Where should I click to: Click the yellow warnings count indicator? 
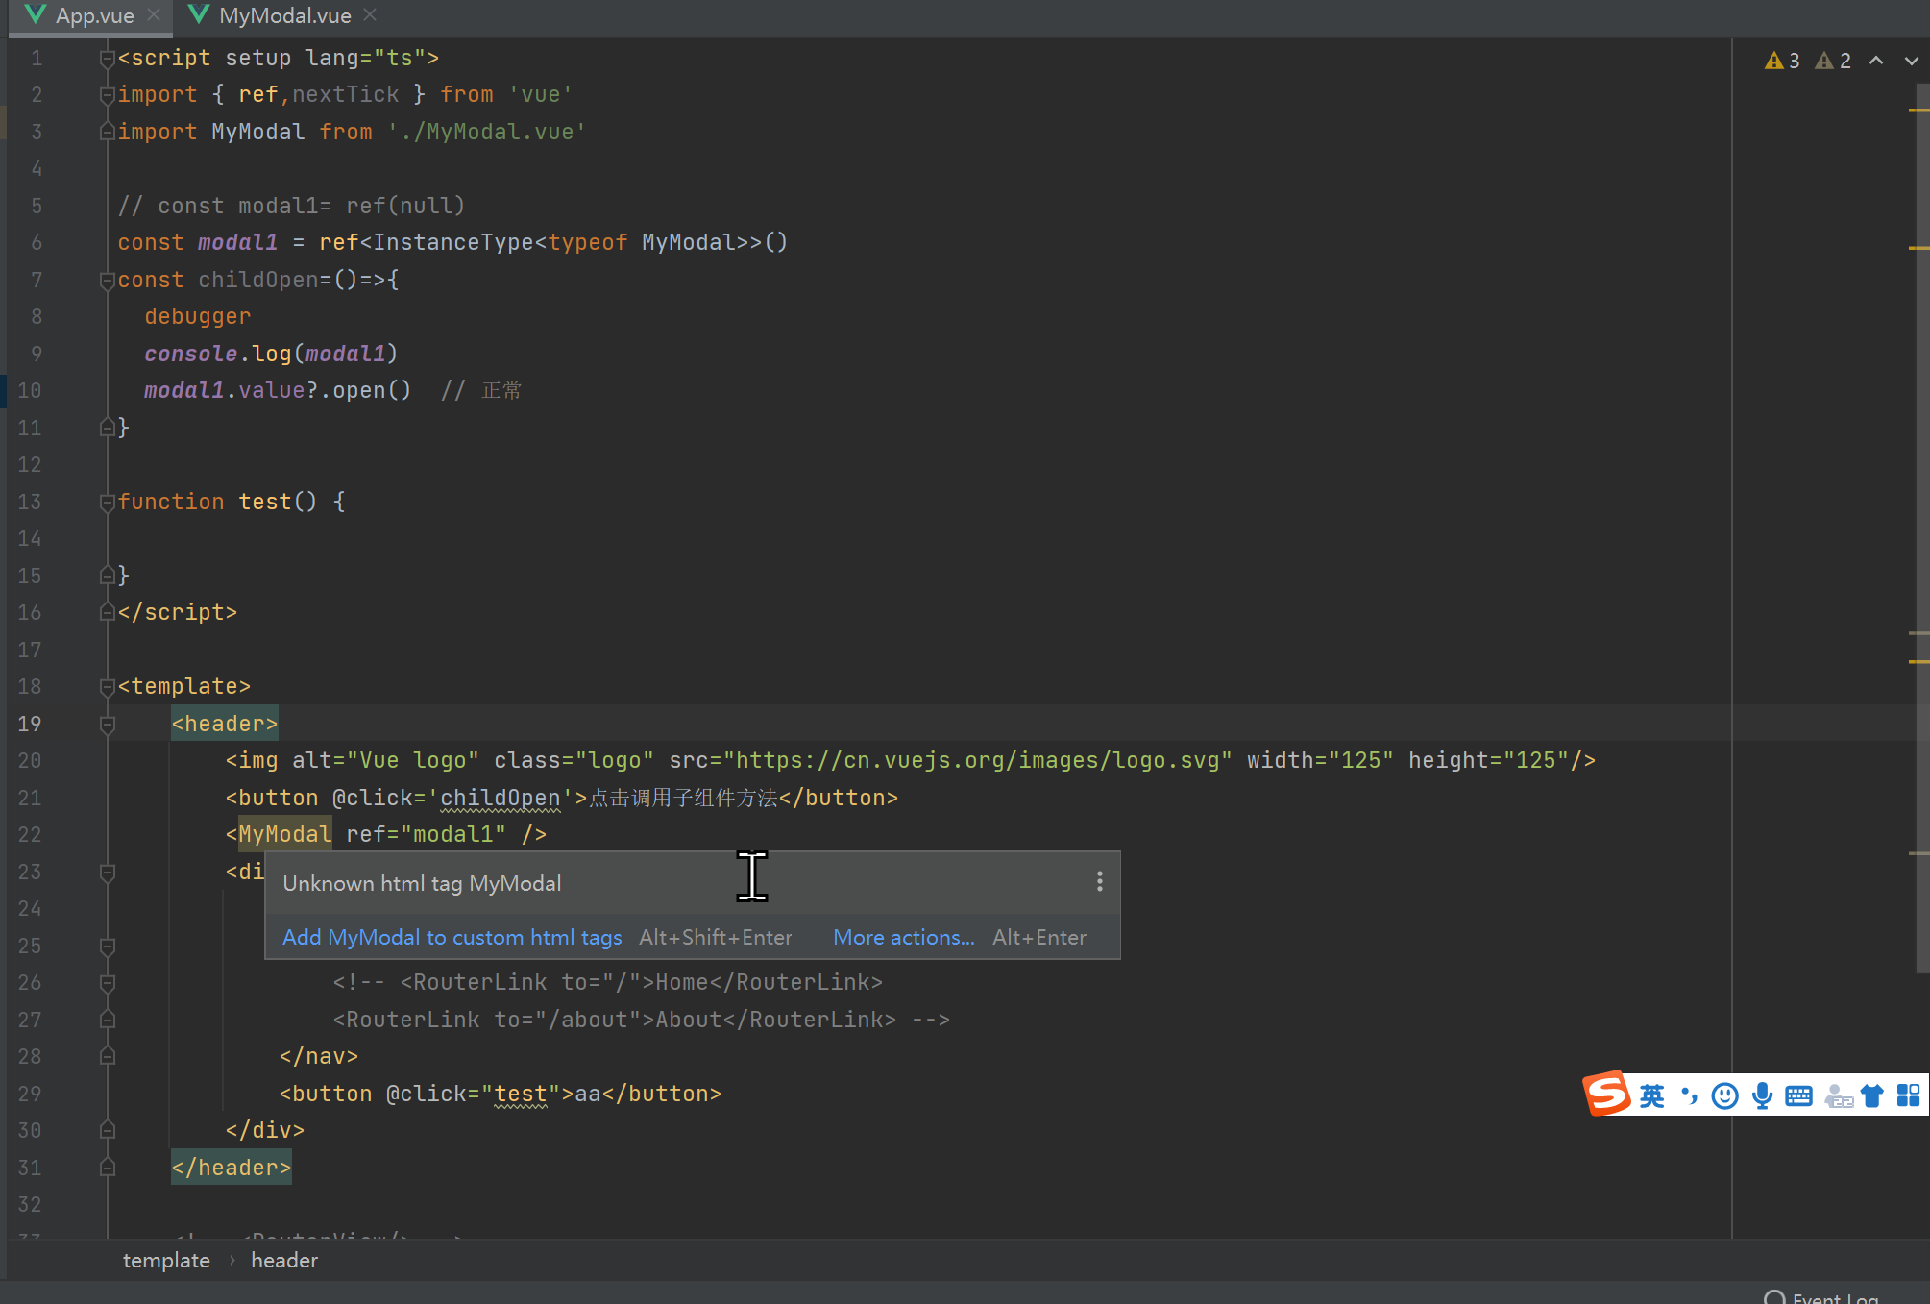coord(1782,60)
